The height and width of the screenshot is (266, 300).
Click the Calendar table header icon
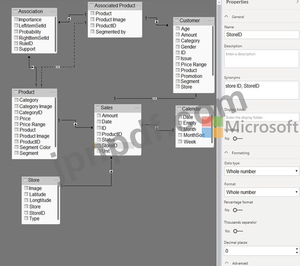tap(179, 109)
